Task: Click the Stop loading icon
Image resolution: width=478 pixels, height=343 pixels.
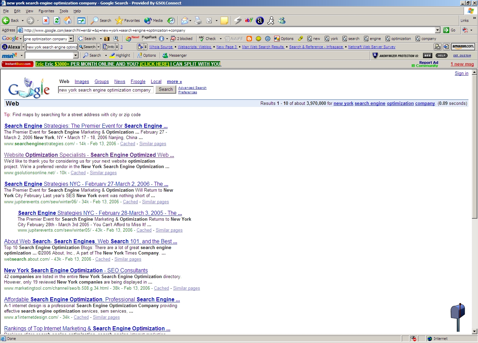Action: 46,20
